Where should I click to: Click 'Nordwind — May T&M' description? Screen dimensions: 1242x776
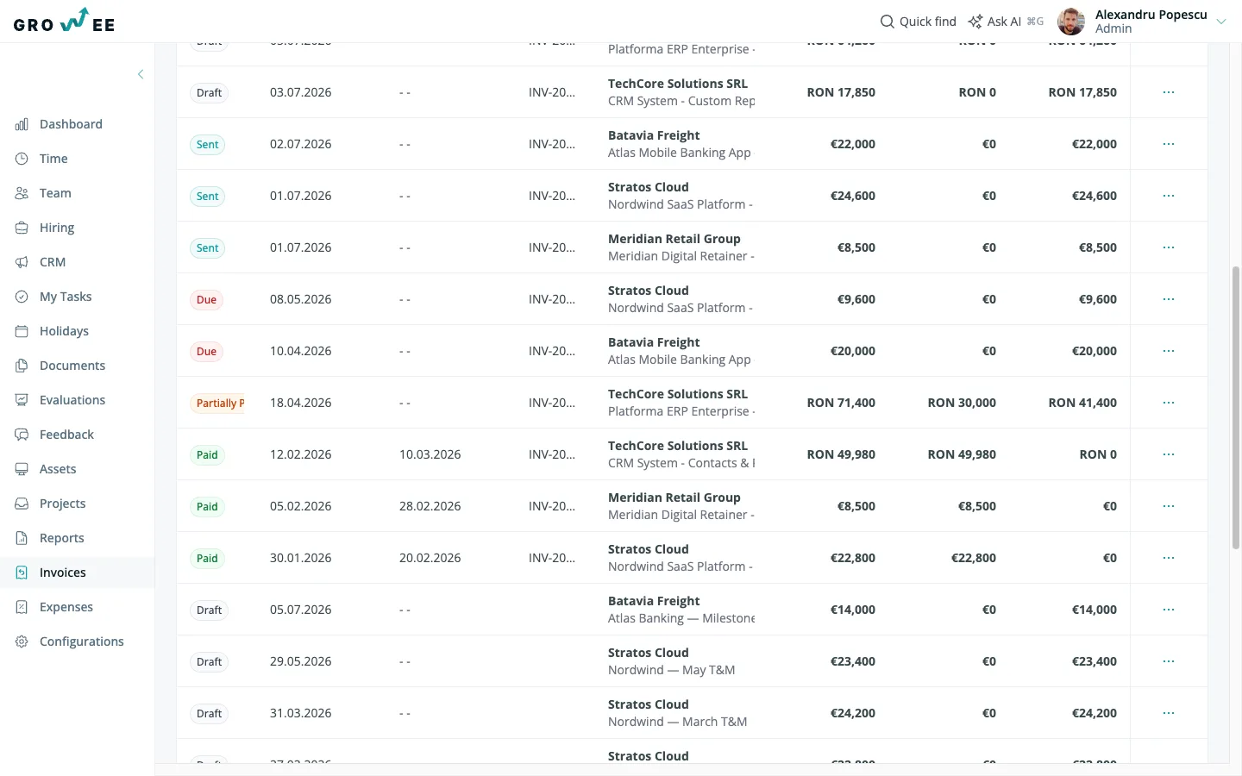click(671, 670)
